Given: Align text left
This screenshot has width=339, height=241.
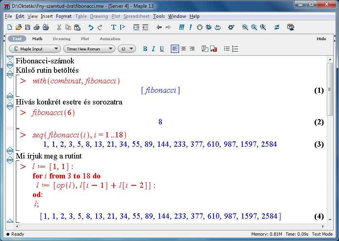Looking at the screenshot, I should click(x=175, y=49).
